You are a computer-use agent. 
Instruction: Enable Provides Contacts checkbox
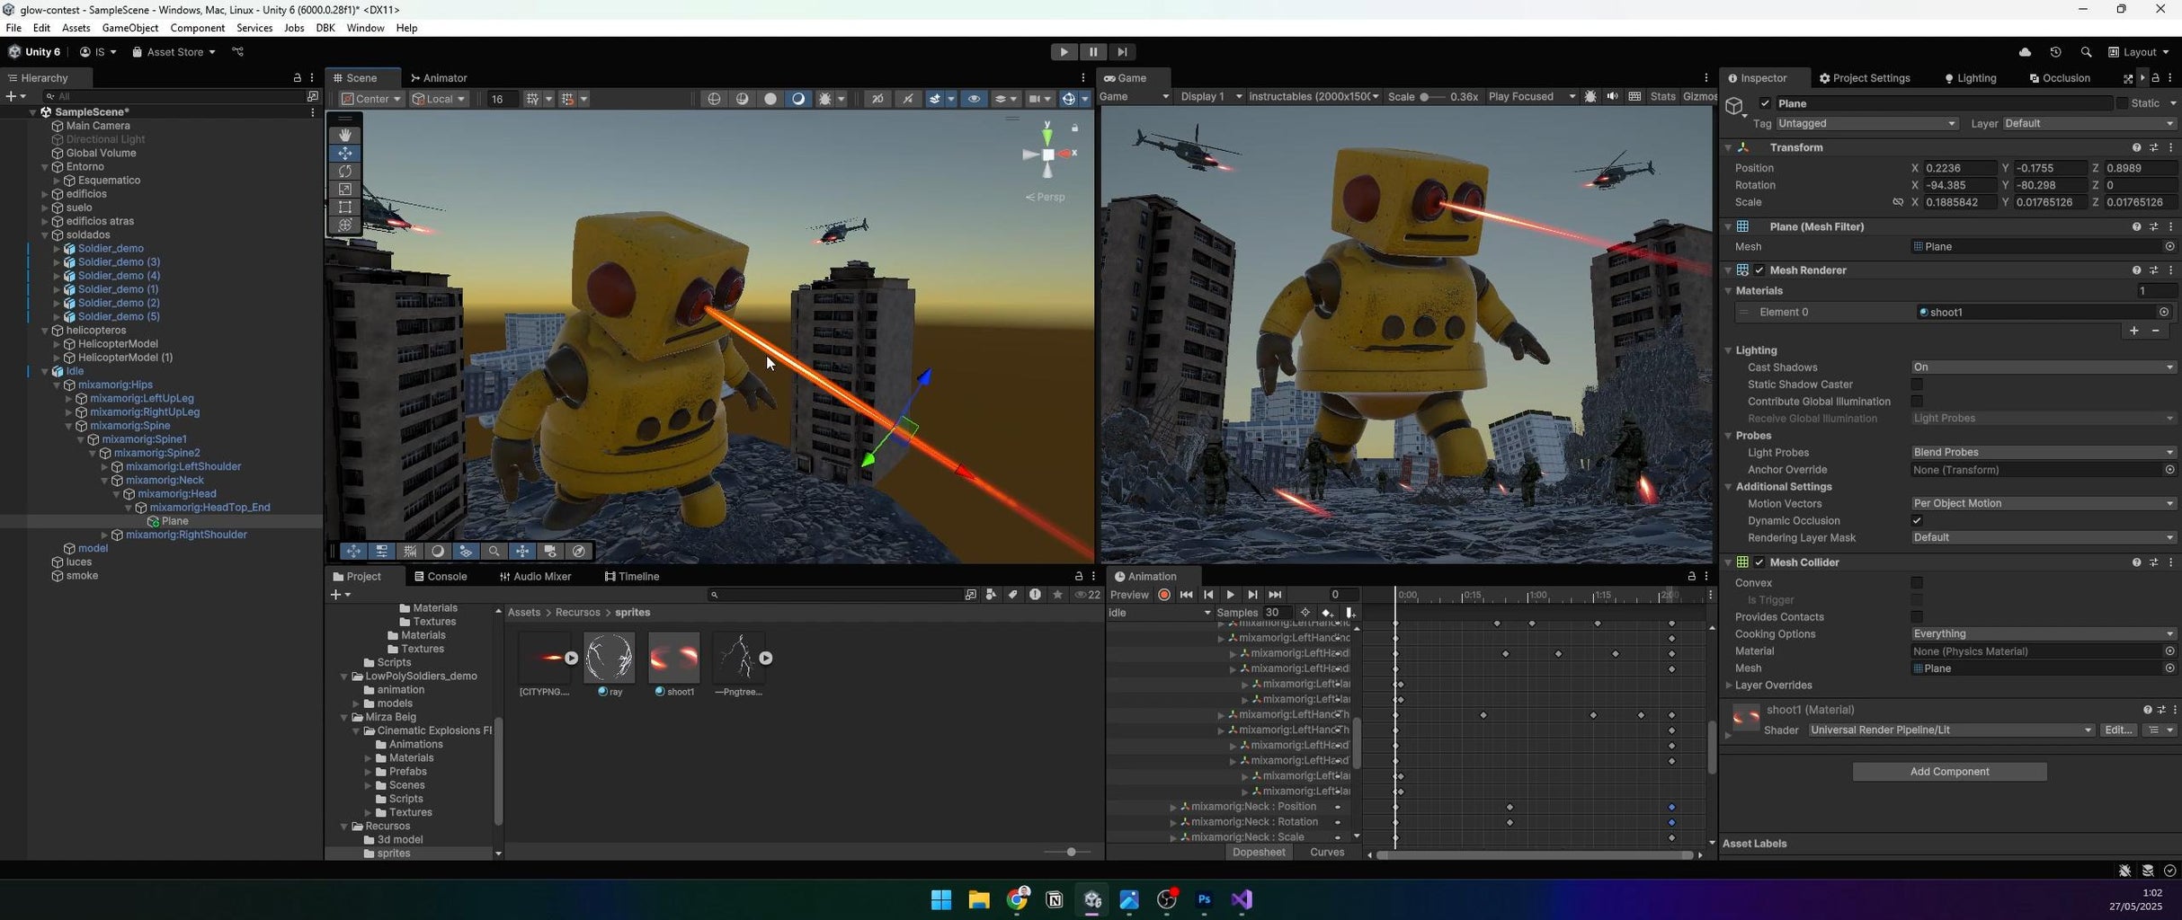1917,617
